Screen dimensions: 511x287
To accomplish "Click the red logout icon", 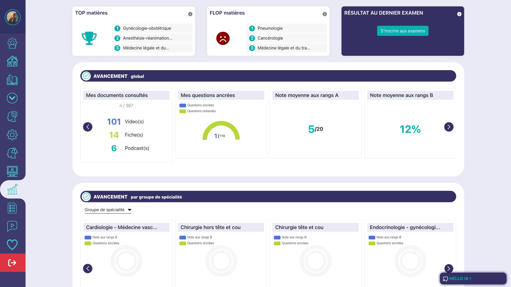I will coord(12,263).
